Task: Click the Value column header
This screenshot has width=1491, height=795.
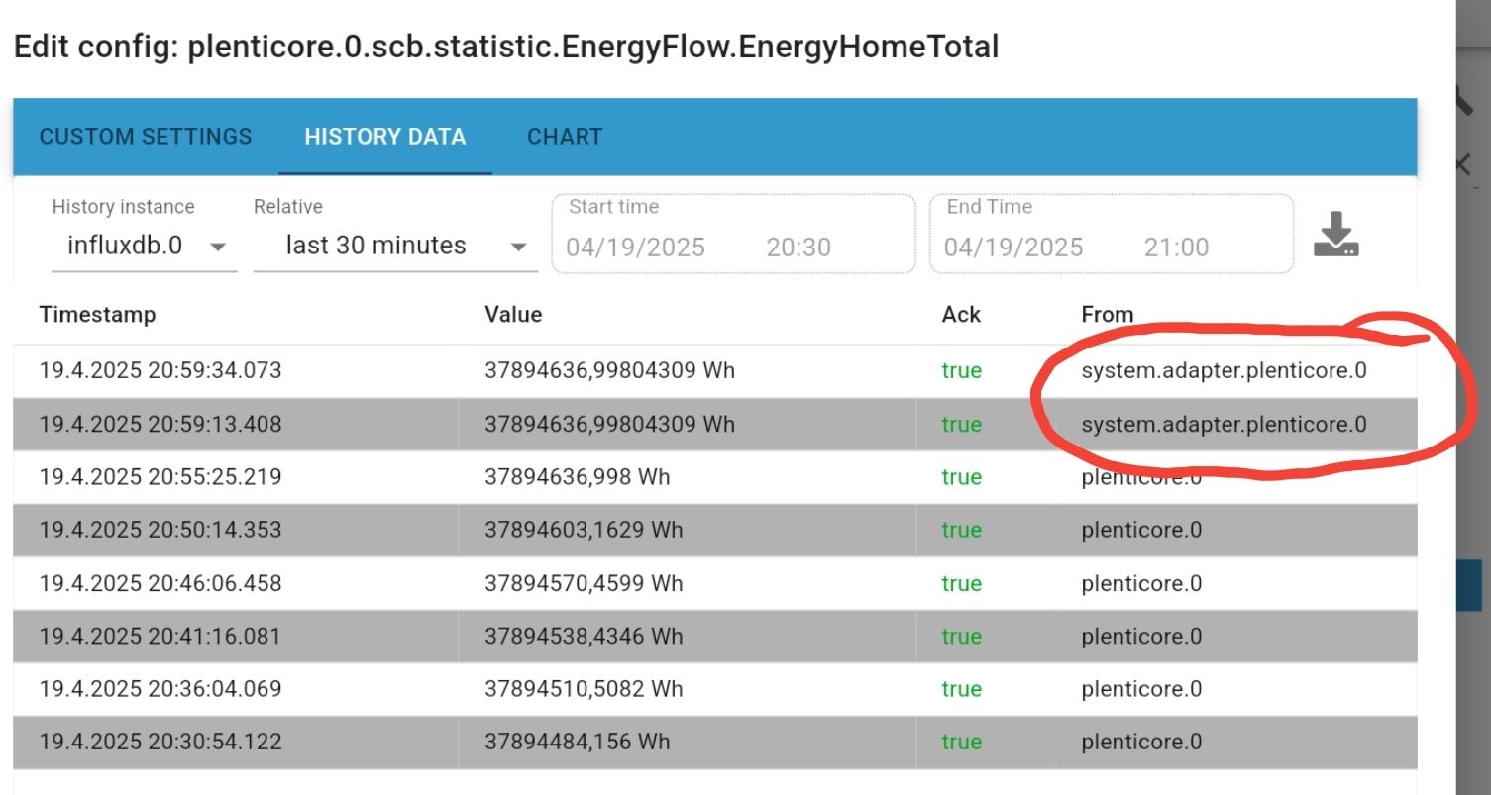Action: (x=513, y=315)
